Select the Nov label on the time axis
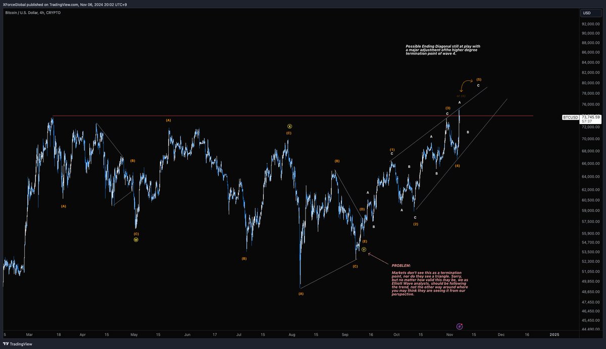606x349 pixels. pos(448,334)
